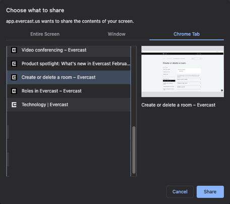Switch to the Window tab
Image resolution: width=230 pixels, height=204 pixels.
coord(117,34)
